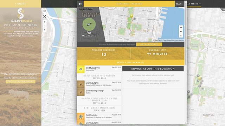Reset the nest mini map's compass
Viewport: 225px width, 126px height.
pos(181,35)
